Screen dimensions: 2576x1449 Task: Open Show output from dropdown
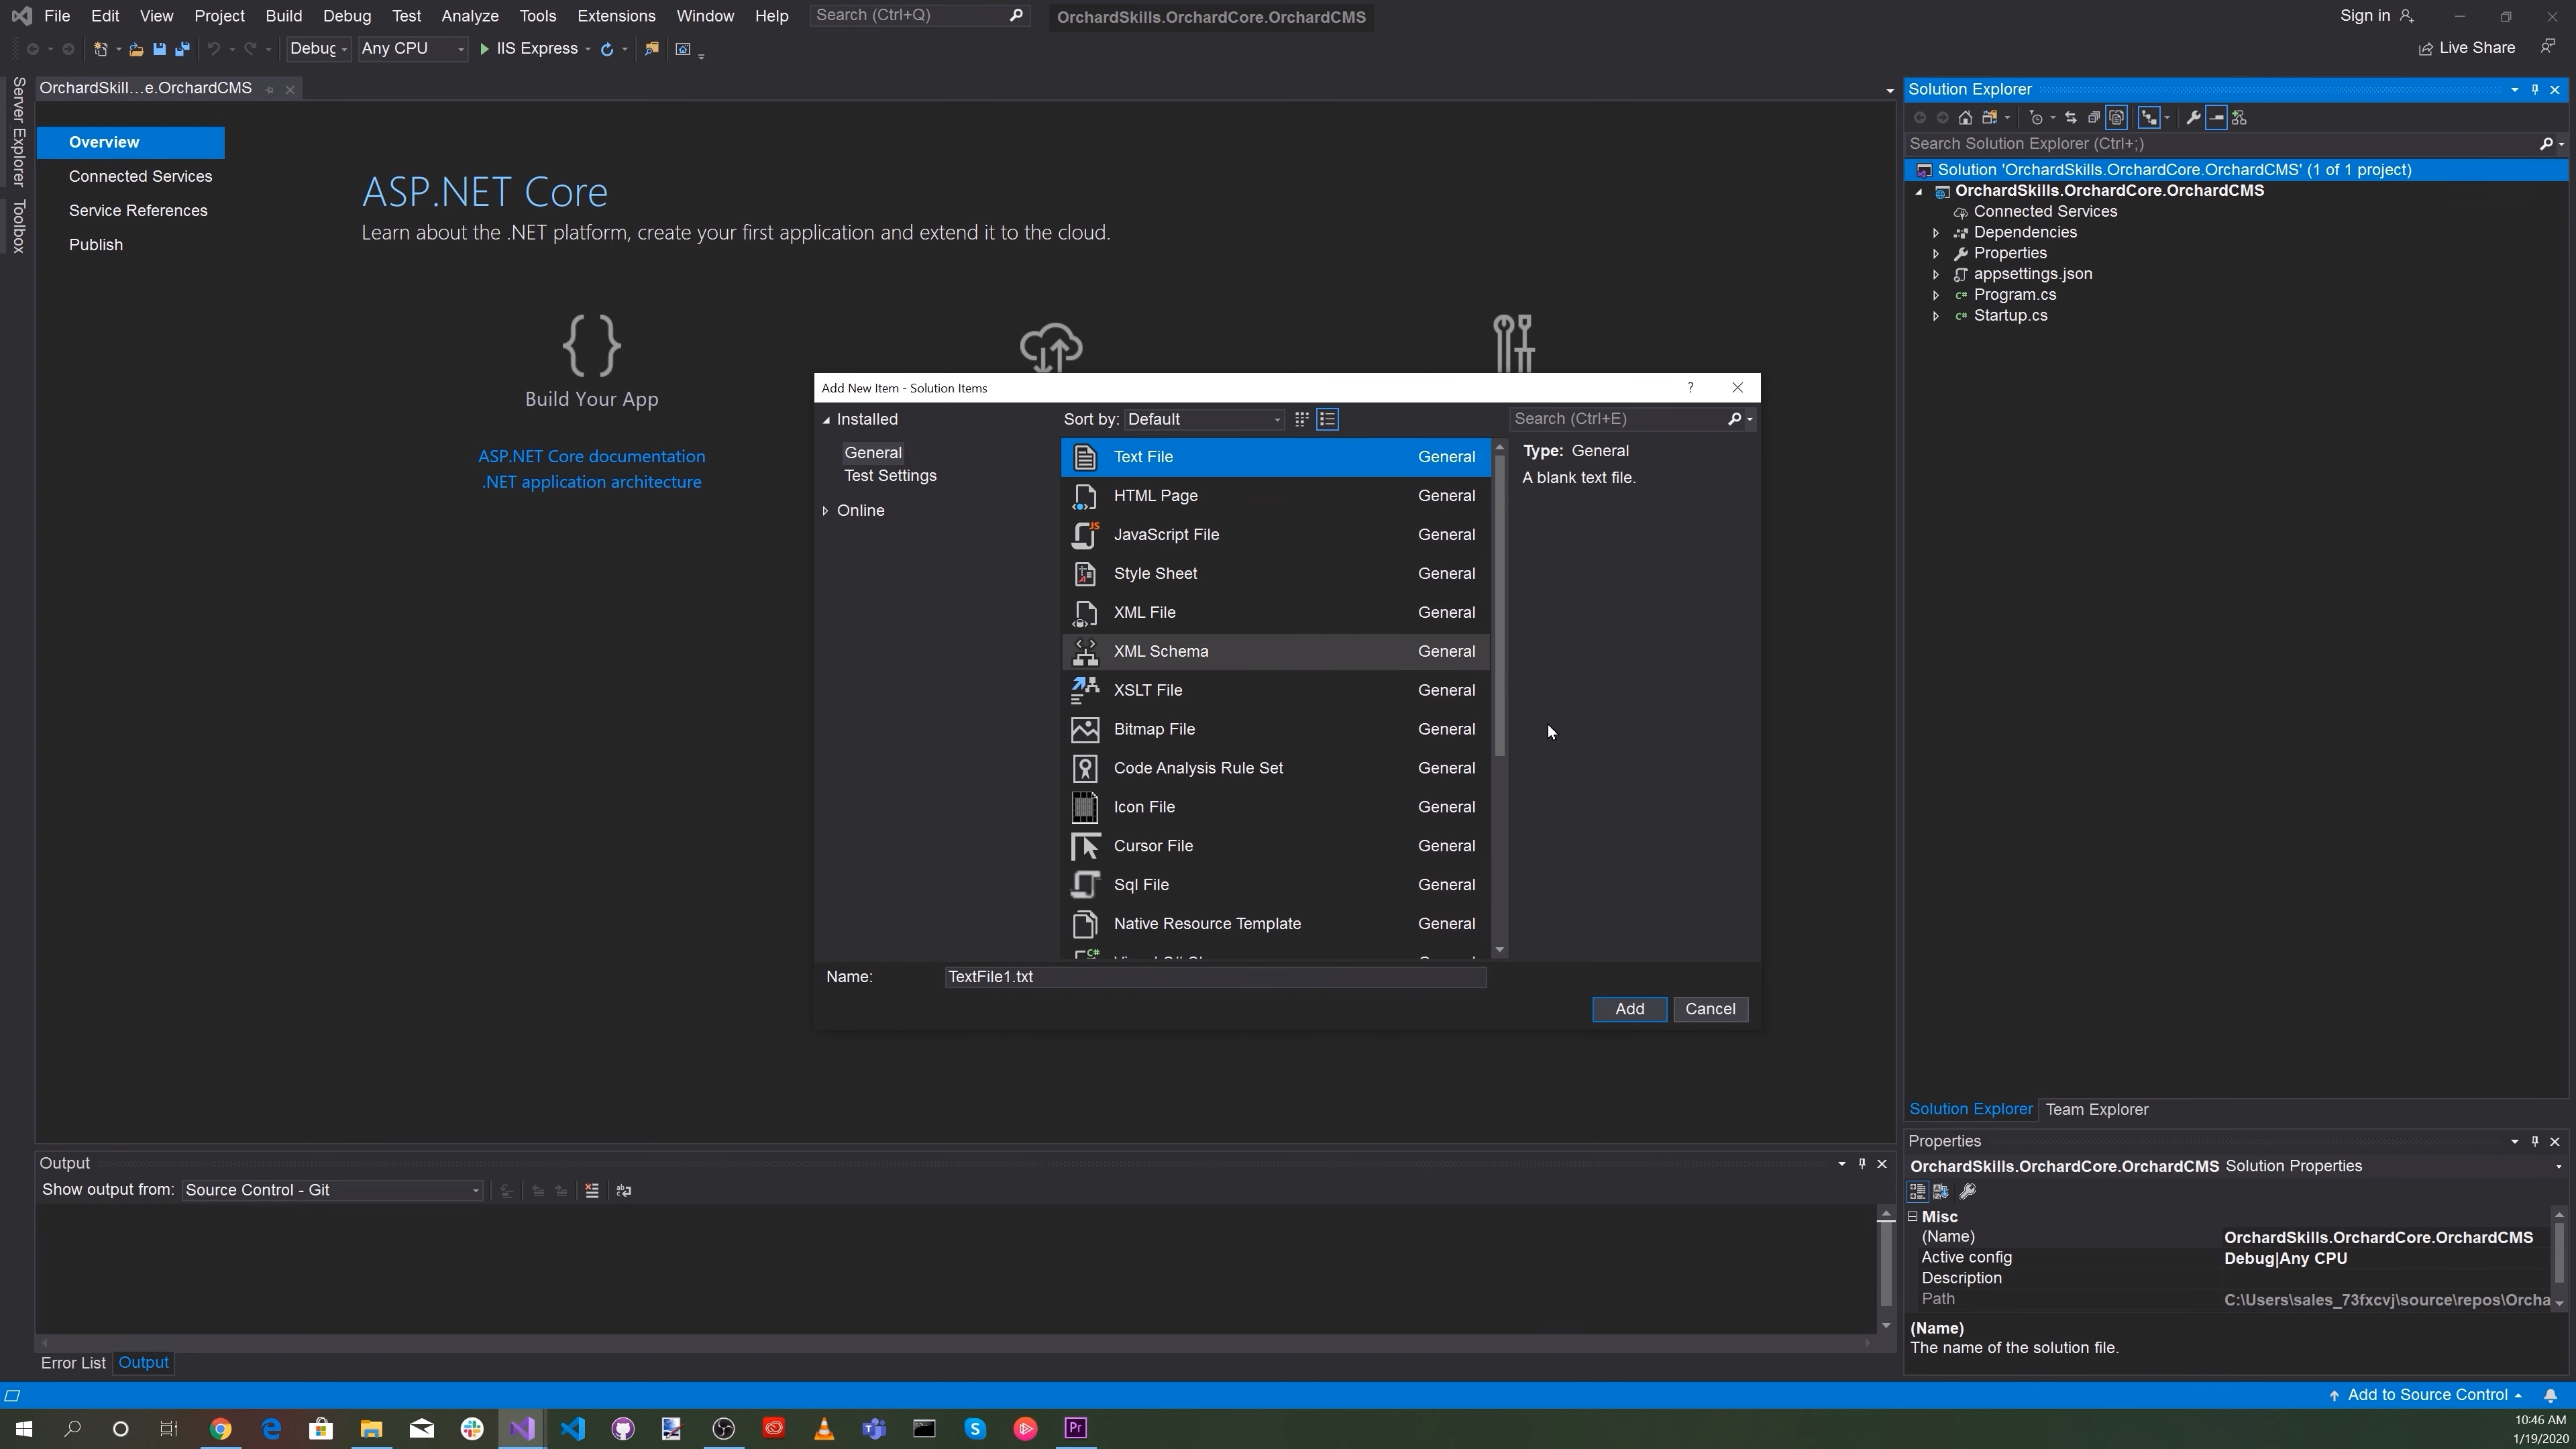pos(332,1191)
